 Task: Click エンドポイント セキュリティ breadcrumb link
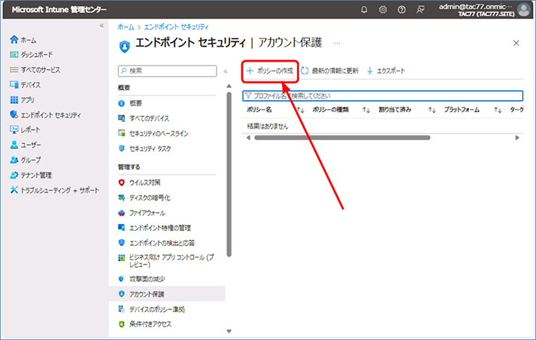(x=176, y=26)
